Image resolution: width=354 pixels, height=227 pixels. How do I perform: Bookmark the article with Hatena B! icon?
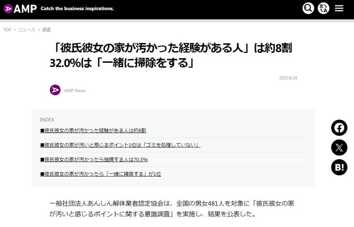tap(339, 167)
